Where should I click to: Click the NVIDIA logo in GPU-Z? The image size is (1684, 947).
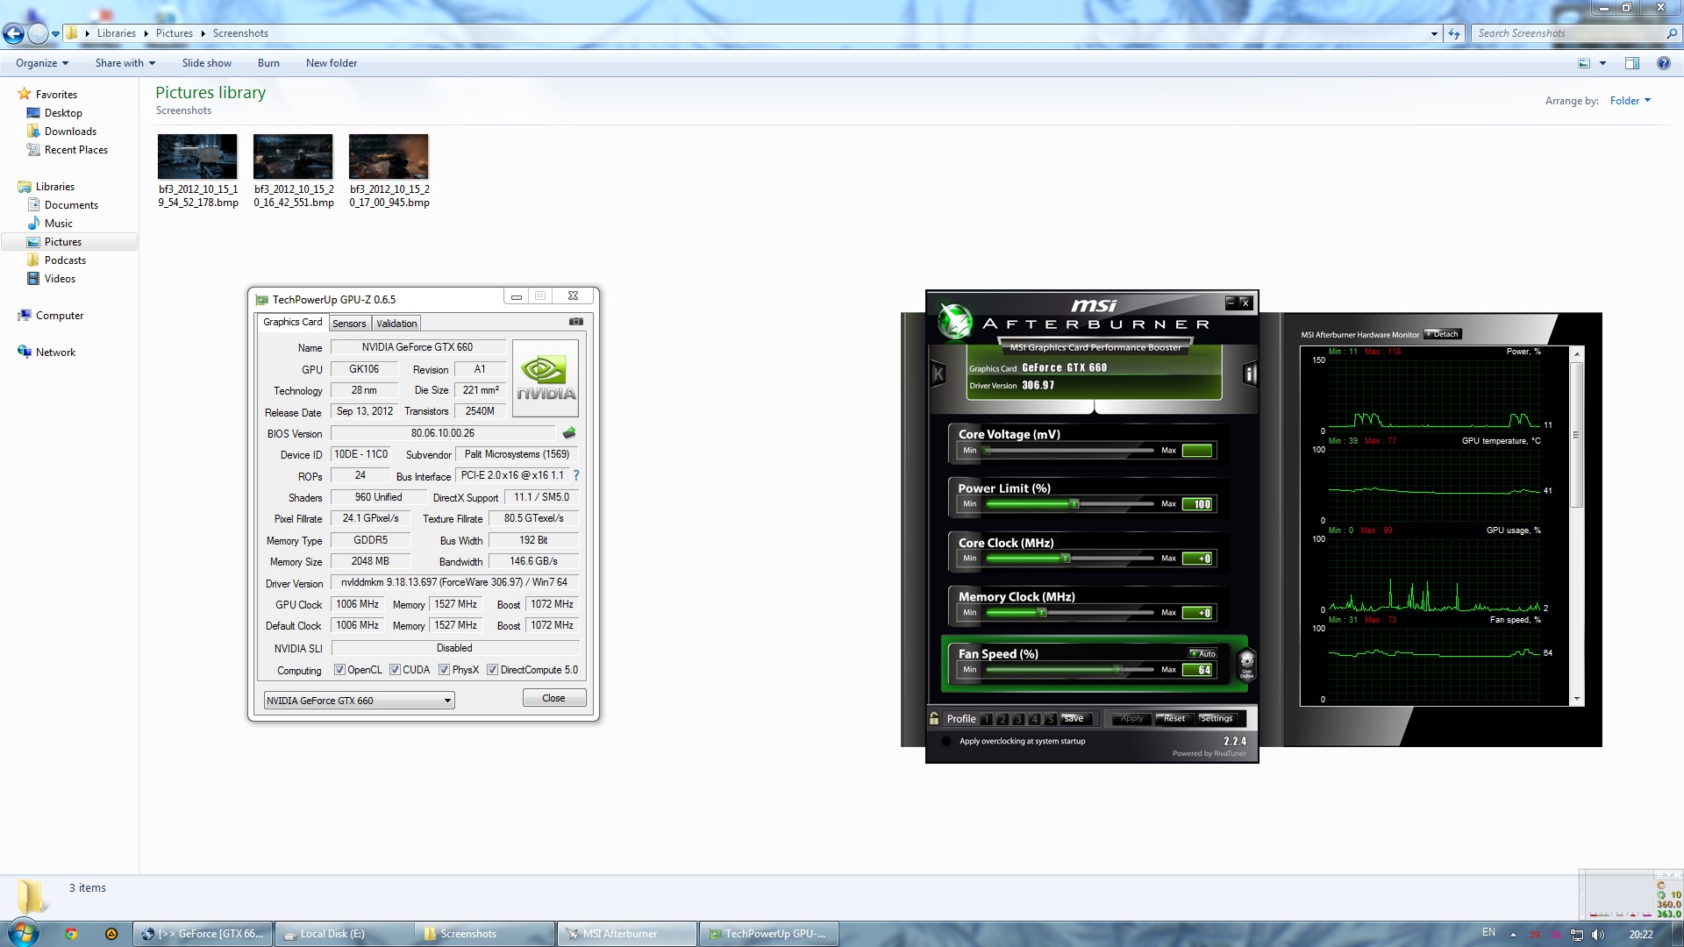pos(546,378)
